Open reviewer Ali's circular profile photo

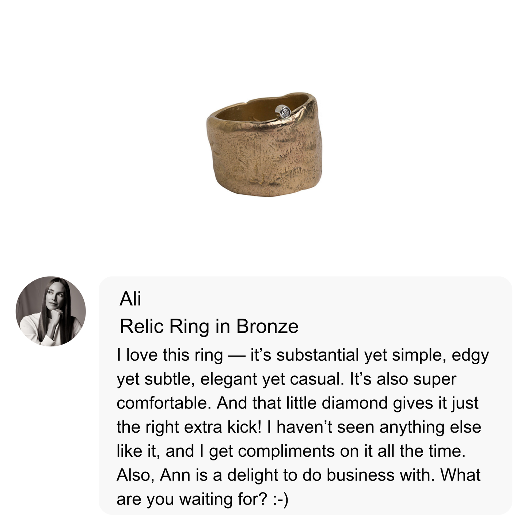click(51, 311)
